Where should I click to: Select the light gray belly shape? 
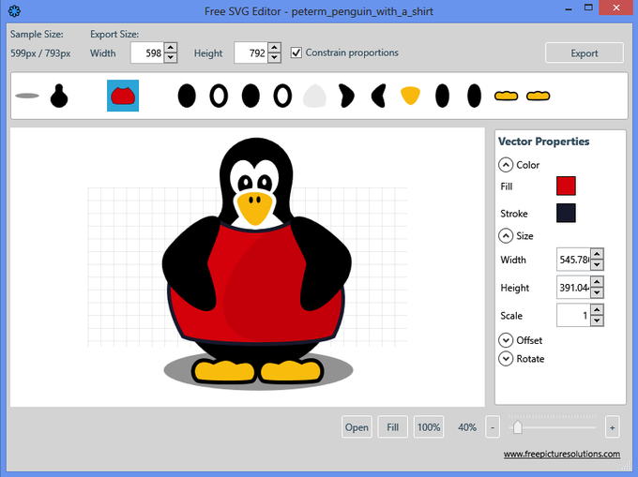(x=314, y=96)
